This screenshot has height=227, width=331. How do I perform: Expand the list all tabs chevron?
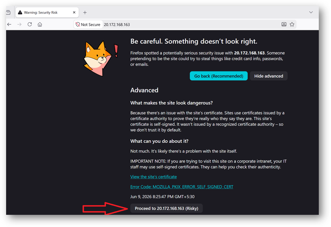311,12
